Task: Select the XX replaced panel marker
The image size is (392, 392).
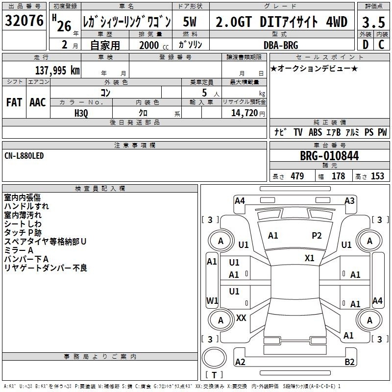Action: click(x=241, y=318)
